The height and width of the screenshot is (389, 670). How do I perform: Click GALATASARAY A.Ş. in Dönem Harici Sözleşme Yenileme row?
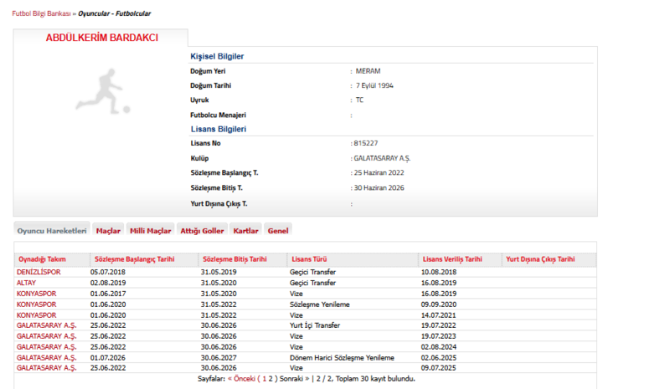point(47,357)
